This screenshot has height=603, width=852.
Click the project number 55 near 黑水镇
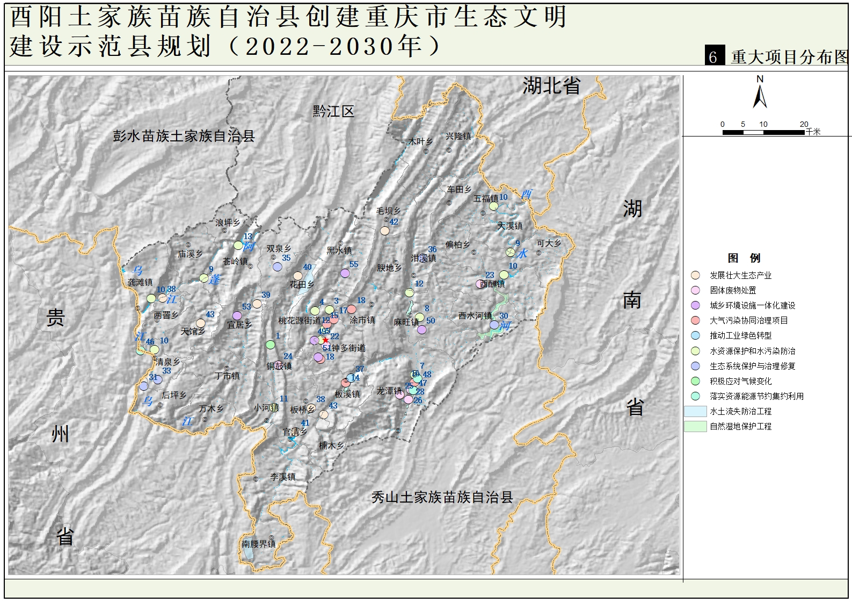tap(354, 264)
